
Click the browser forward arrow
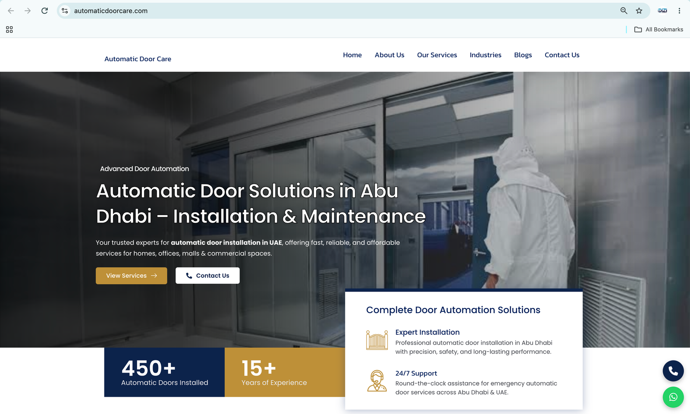tap(28, 11)
